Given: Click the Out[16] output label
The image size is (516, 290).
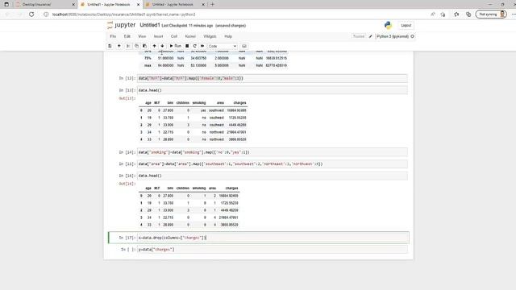Looking at the screenshot, I should 127,184.
